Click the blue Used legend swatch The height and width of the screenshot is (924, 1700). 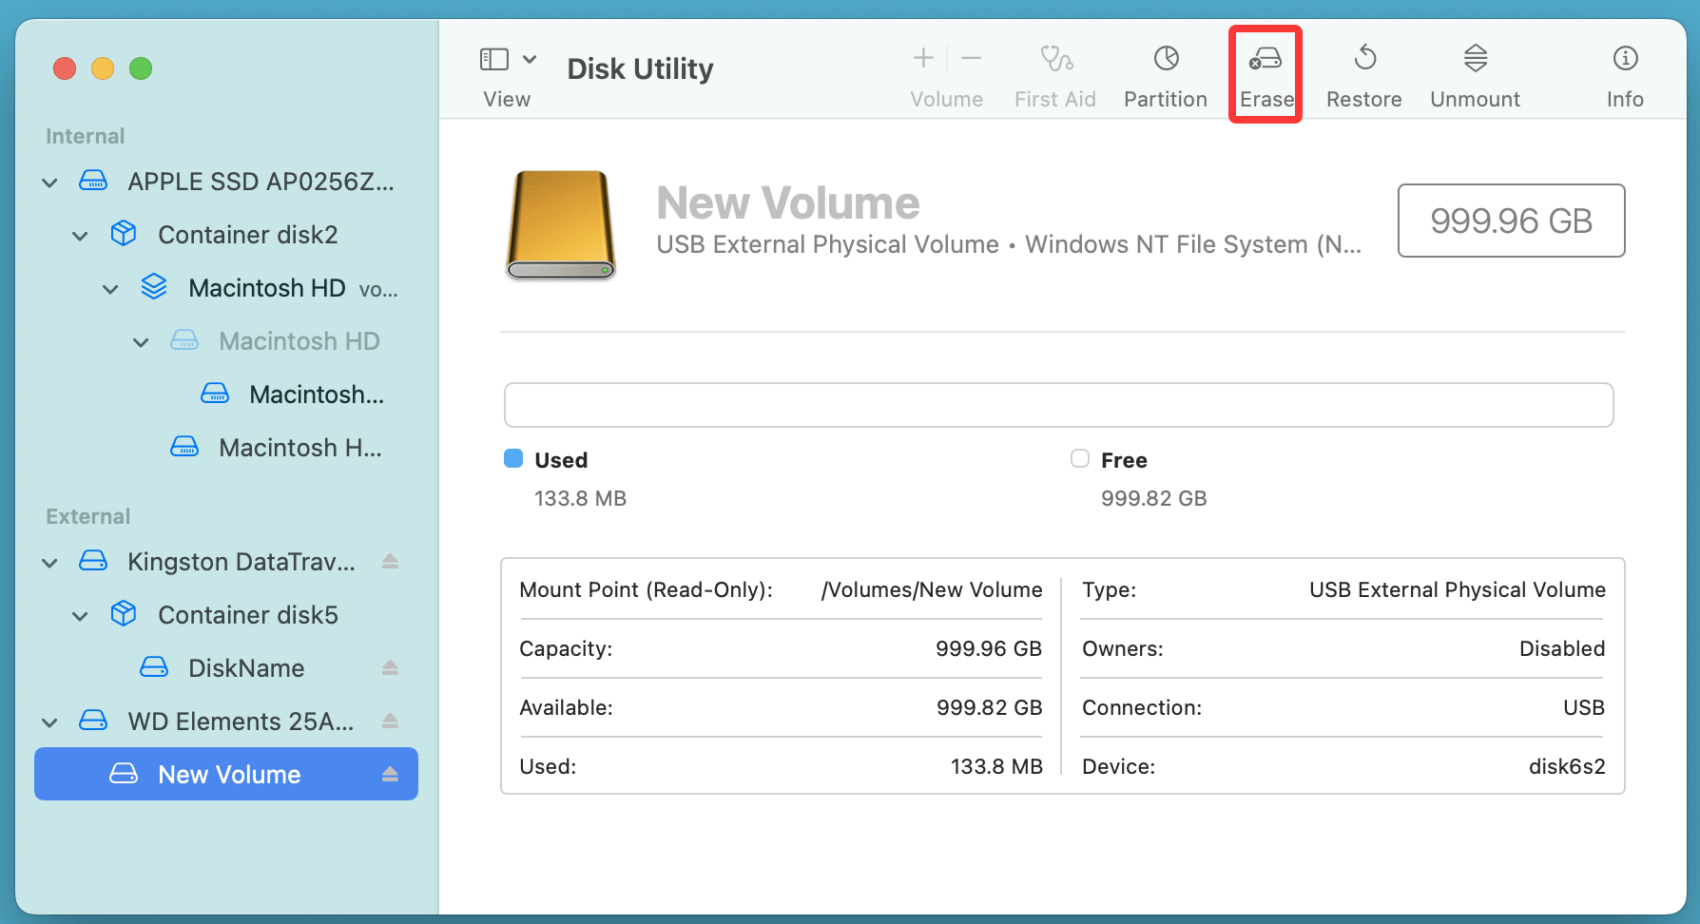click(513, 459)
